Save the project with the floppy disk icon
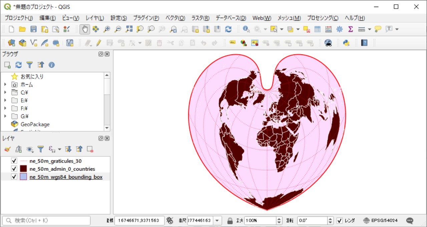The height and width of the screenshot is (227, 427). [x=33, y=29]
